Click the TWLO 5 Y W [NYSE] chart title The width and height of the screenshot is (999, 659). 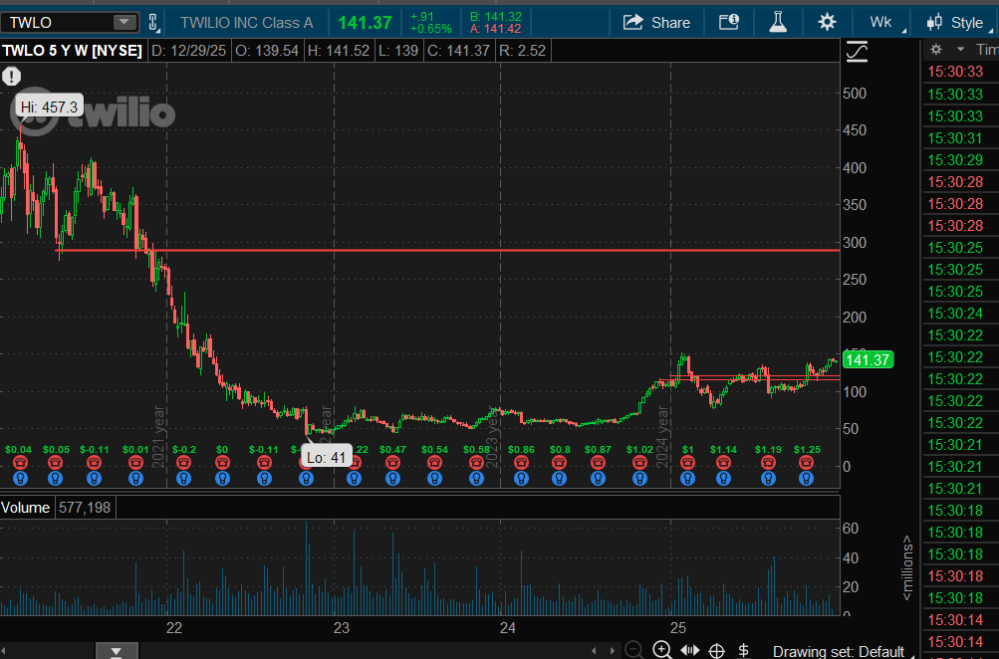point(72,51)
